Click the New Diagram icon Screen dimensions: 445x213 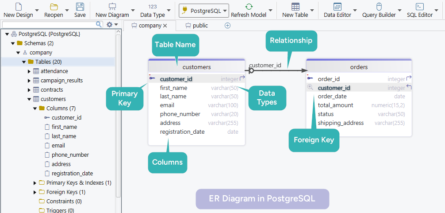[x=112, y=7]
